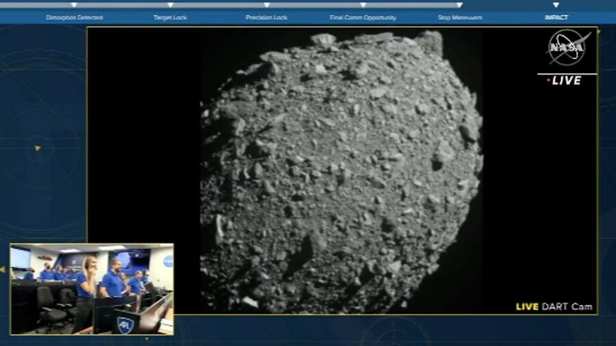Screen dimensions: 616x346
Task: Jump to the Precision Lock timeline marker
Action: tap(266, 5)
